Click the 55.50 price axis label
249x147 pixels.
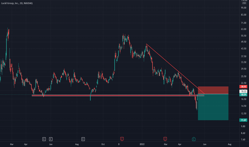(x=244, y=36)
